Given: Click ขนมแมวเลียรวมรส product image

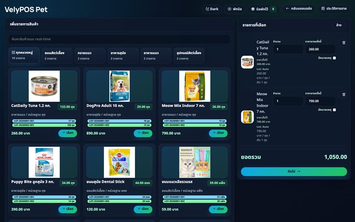Looking at the screenshot, I should click(x=195, y=162).
